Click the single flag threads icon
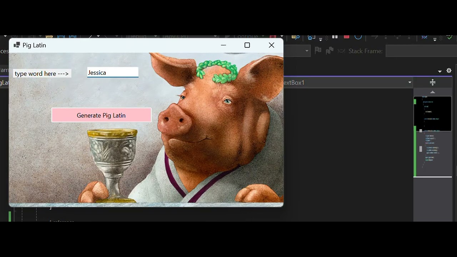This screenshot has width=457, height=257. click(318, 51)
